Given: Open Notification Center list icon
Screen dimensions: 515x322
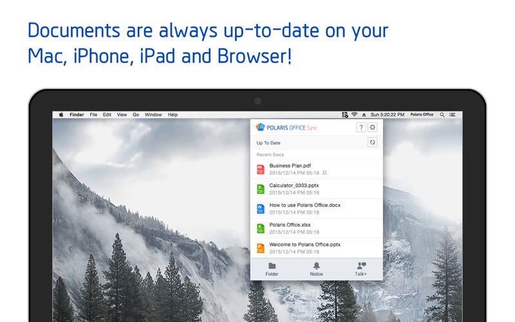Looking at the screenshot, I should (x=453, y=115).
